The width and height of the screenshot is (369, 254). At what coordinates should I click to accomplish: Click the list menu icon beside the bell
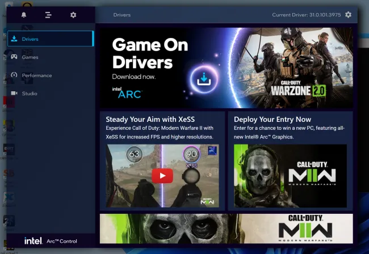point(48,15)
